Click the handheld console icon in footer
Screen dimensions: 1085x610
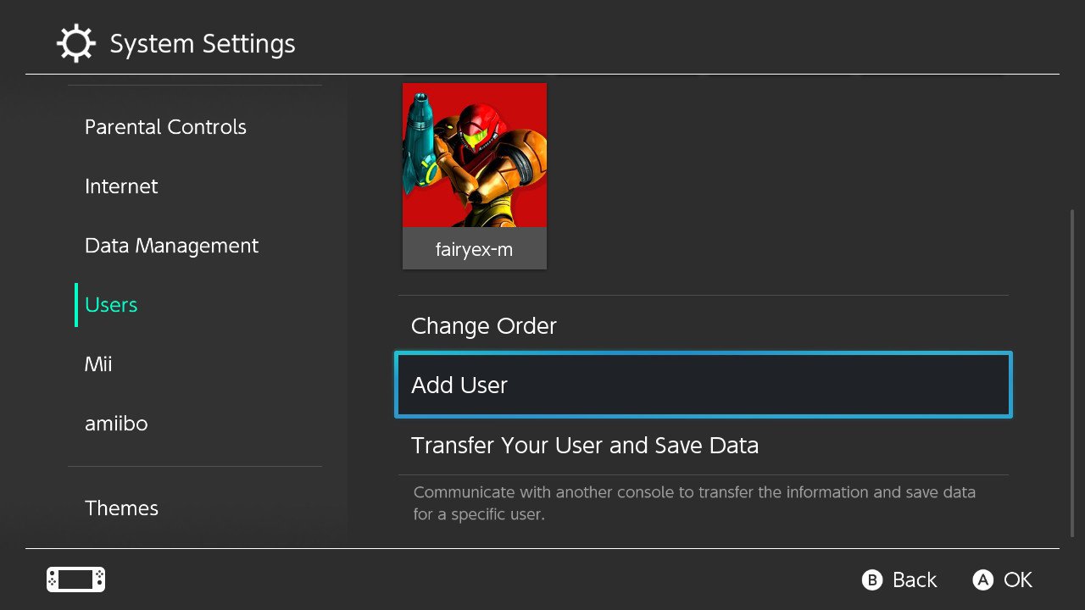(x=75, y=579)
